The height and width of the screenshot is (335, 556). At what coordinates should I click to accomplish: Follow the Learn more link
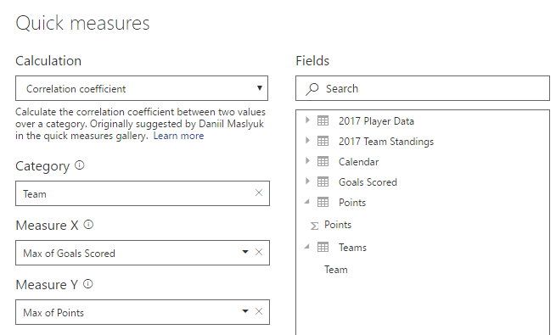click(x=178, y=136)
